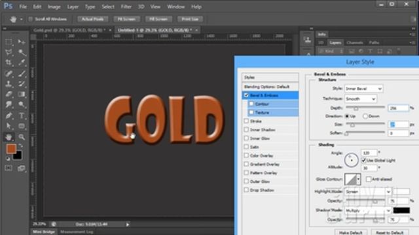The height and width of the screenshot is (235, 419).
Task: Open the Window menu
Action: point(176,7)
